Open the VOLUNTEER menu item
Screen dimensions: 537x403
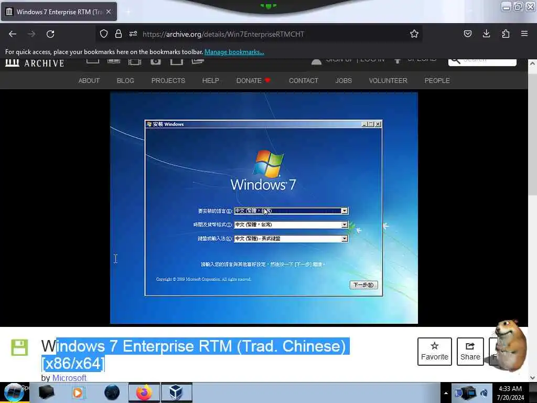388,80
